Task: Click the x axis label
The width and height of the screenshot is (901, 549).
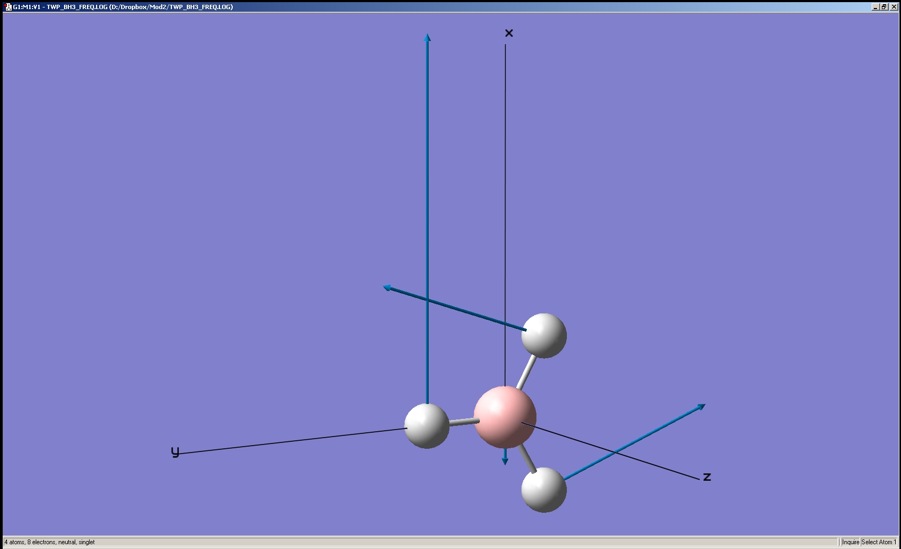Action: (x=509, y=33)
